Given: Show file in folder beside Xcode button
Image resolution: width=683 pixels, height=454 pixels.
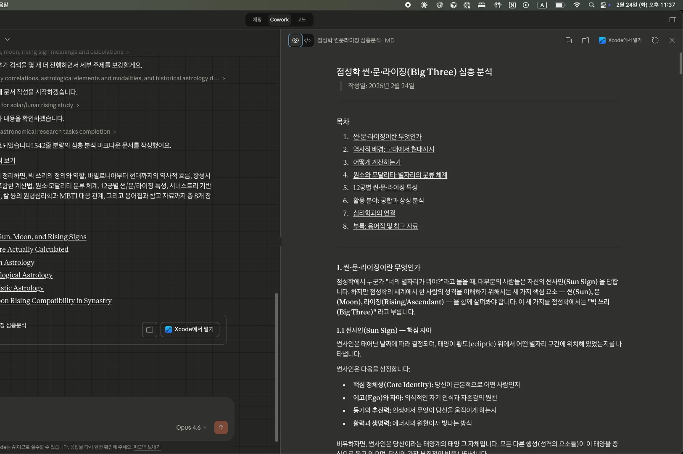Looking at the screenshot, I should 150,330.
